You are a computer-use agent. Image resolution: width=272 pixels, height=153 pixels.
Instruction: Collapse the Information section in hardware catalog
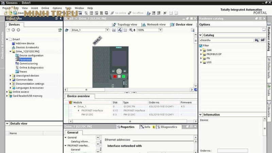coord(201,115)
